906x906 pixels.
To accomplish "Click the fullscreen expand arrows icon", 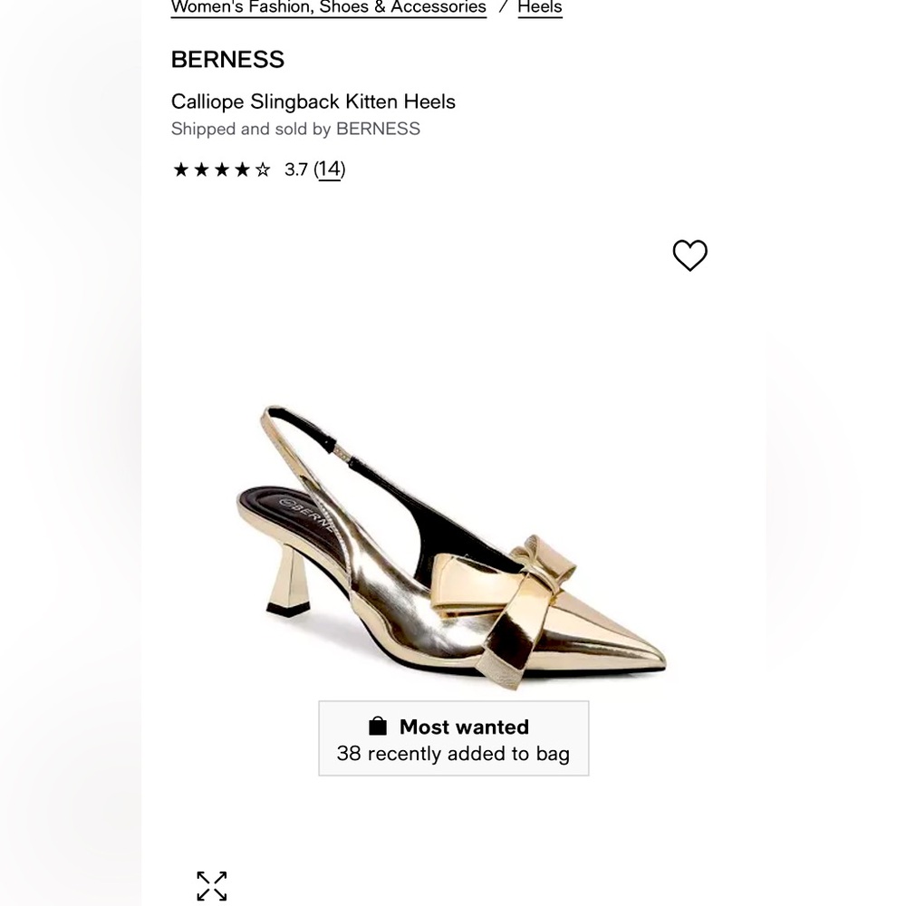I will click(x=211, y=886).
